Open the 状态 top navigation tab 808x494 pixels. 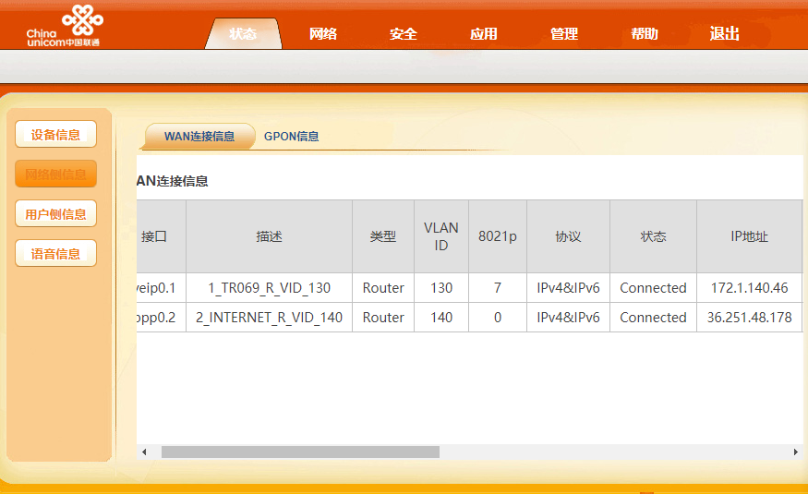(243, 34)
